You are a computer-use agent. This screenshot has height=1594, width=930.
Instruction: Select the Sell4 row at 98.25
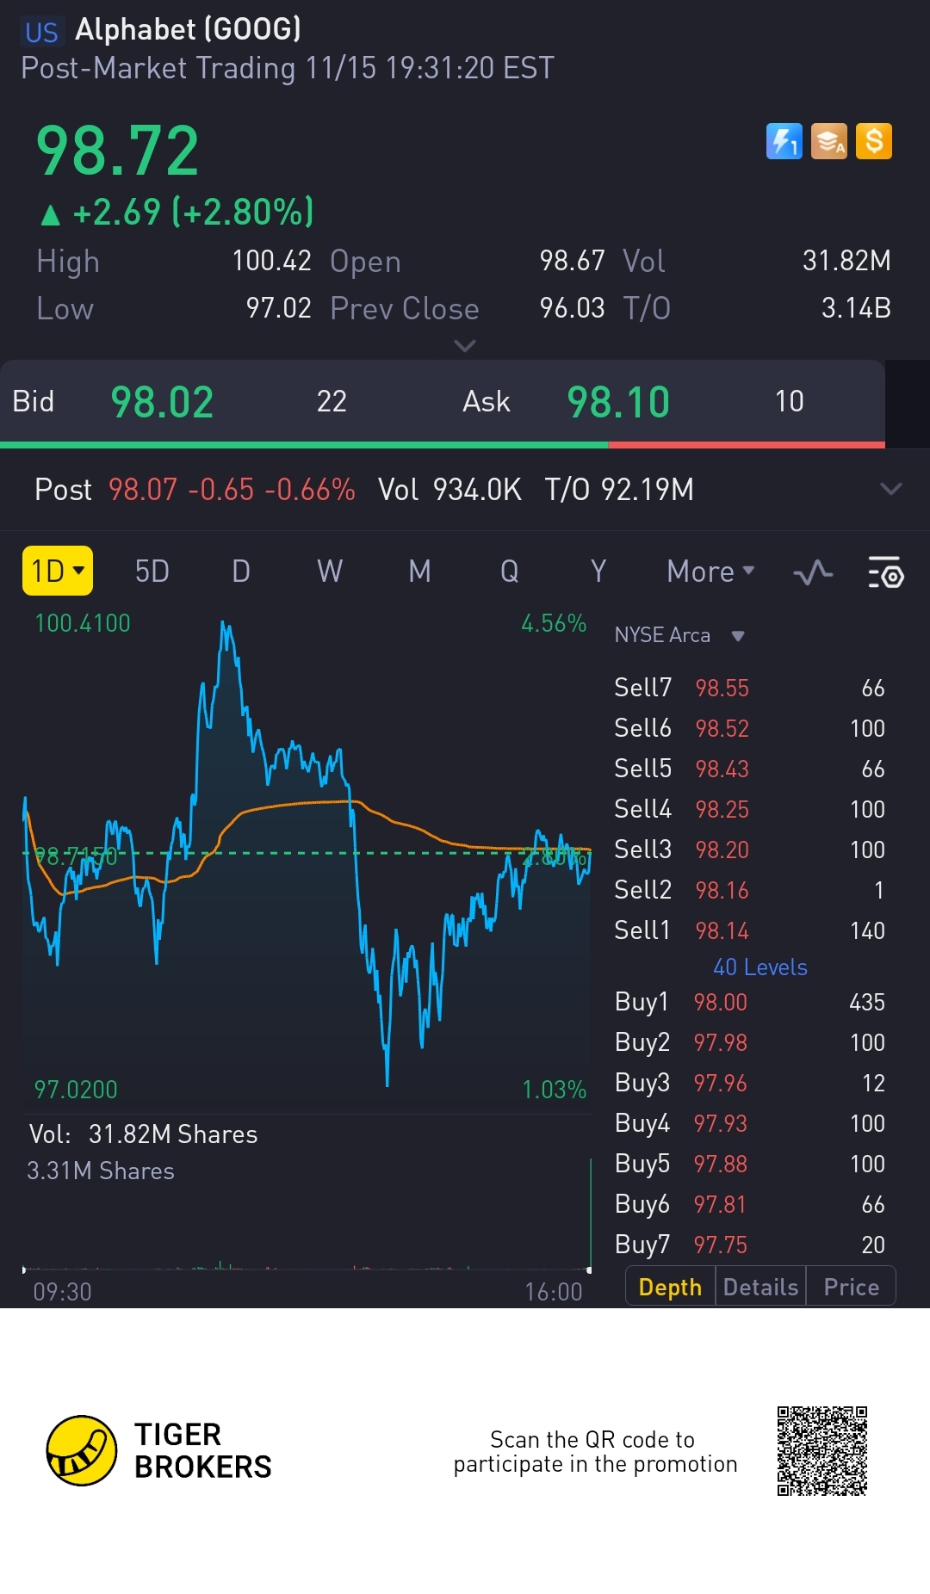[x=749, y=809]
